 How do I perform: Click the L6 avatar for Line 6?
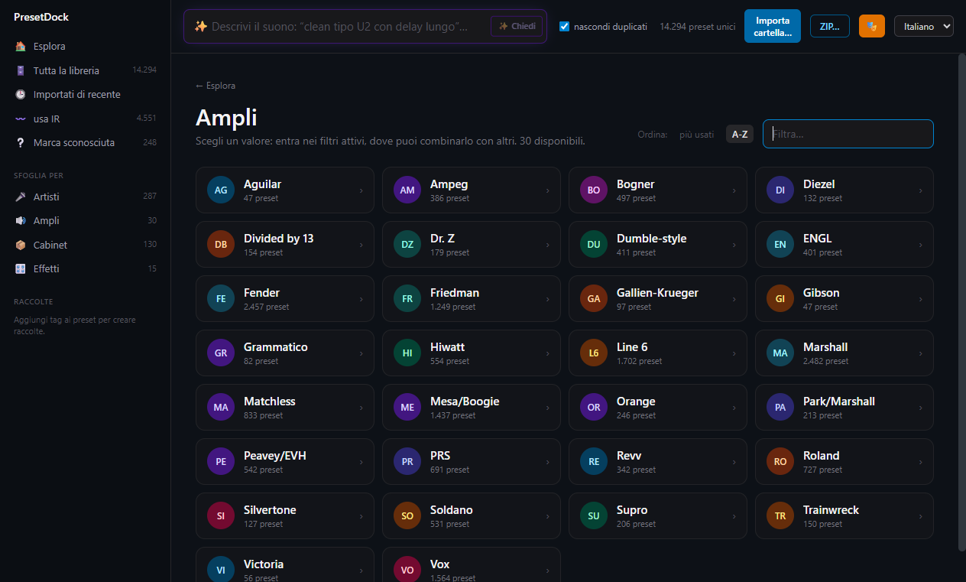pos(594,353)
